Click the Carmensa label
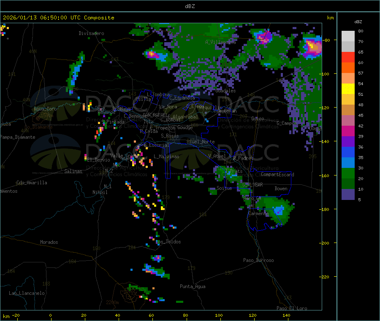The width and height of the screenshot is (380, 321). (x=258, y=213)
